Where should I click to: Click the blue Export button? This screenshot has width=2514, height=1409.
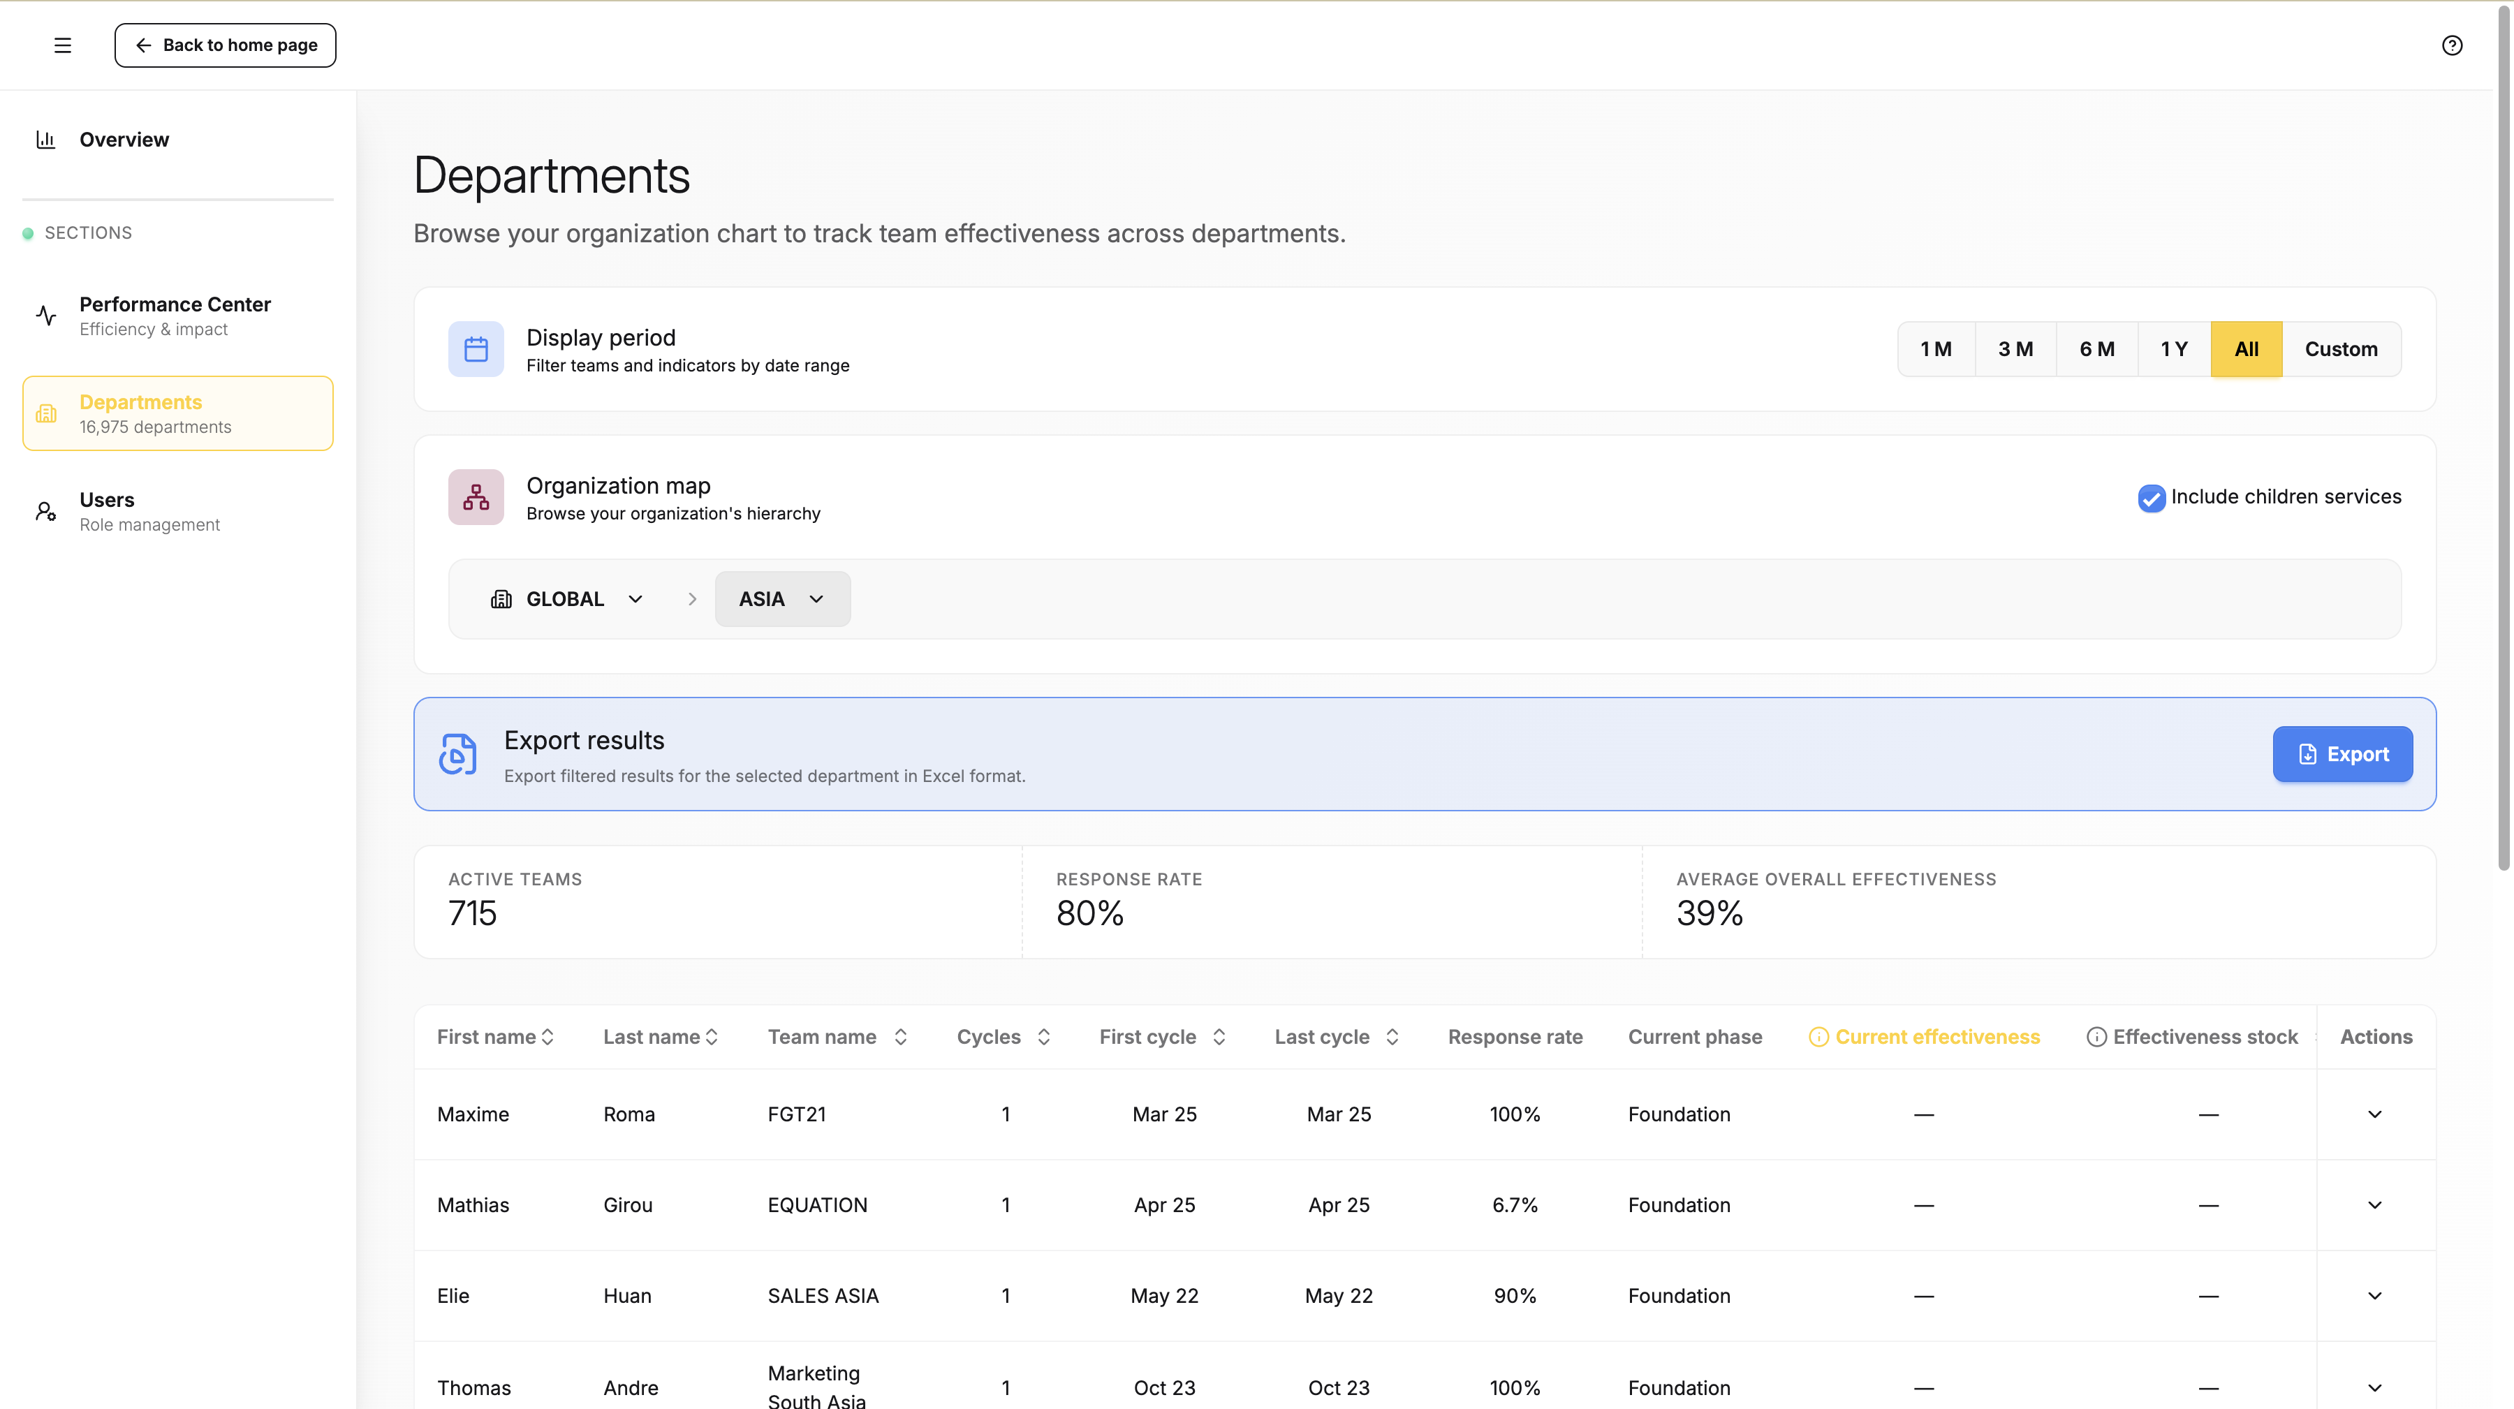tap(2342, 754)
